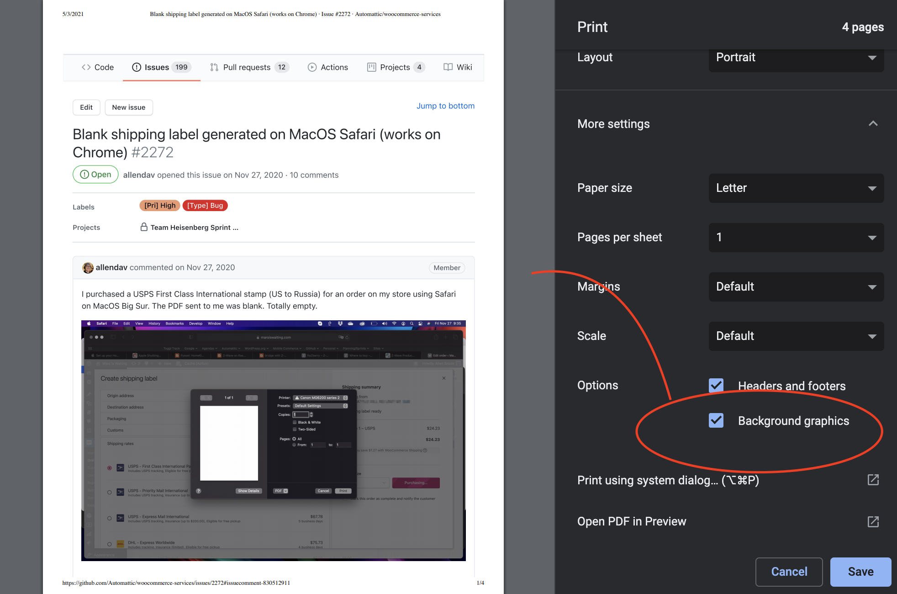Open the Projects tab
The image size is (897, 594).
coord(396,67)
